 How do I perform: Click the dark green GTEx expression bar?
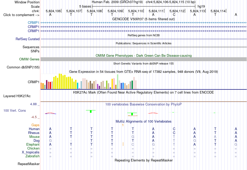pos(132,85)
